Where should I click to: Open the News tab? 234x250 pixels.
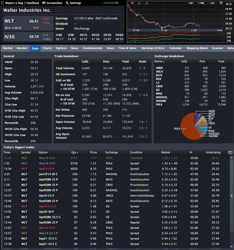pyautogui.click(x=110, y=48)
